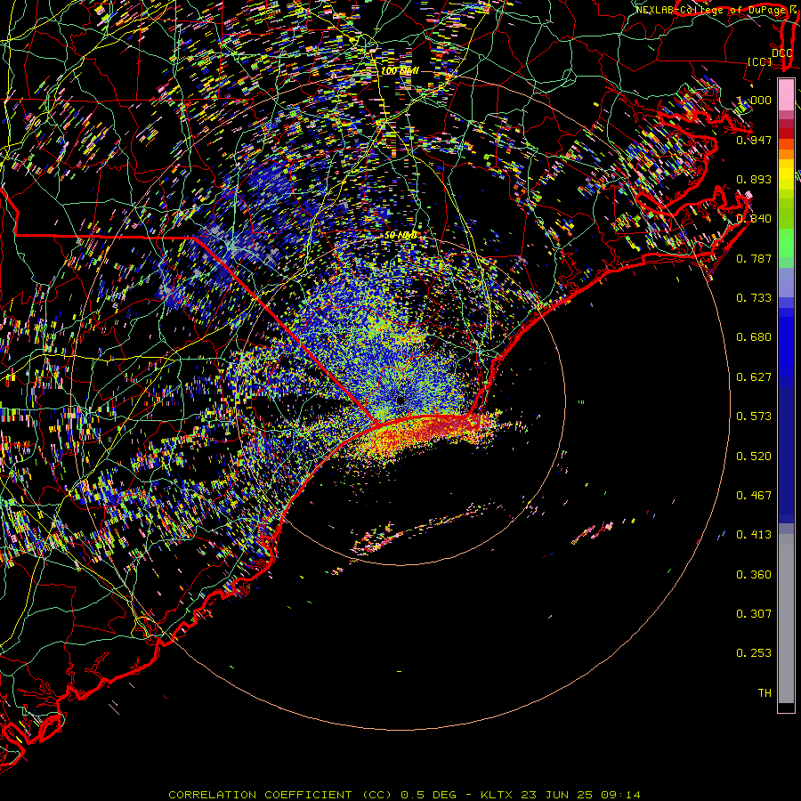Click the 50 NMI range ring label
This screenshot has height=801, width=801.
[400, 236]
